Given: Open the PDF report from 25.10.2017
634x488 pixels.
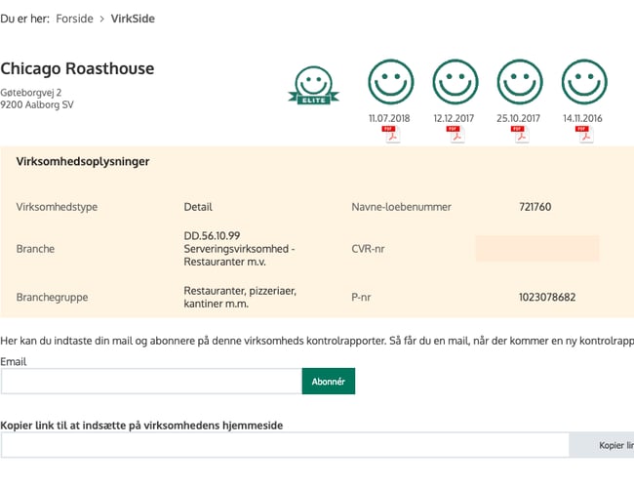Looking at the screenshot, I should [520, 135].
